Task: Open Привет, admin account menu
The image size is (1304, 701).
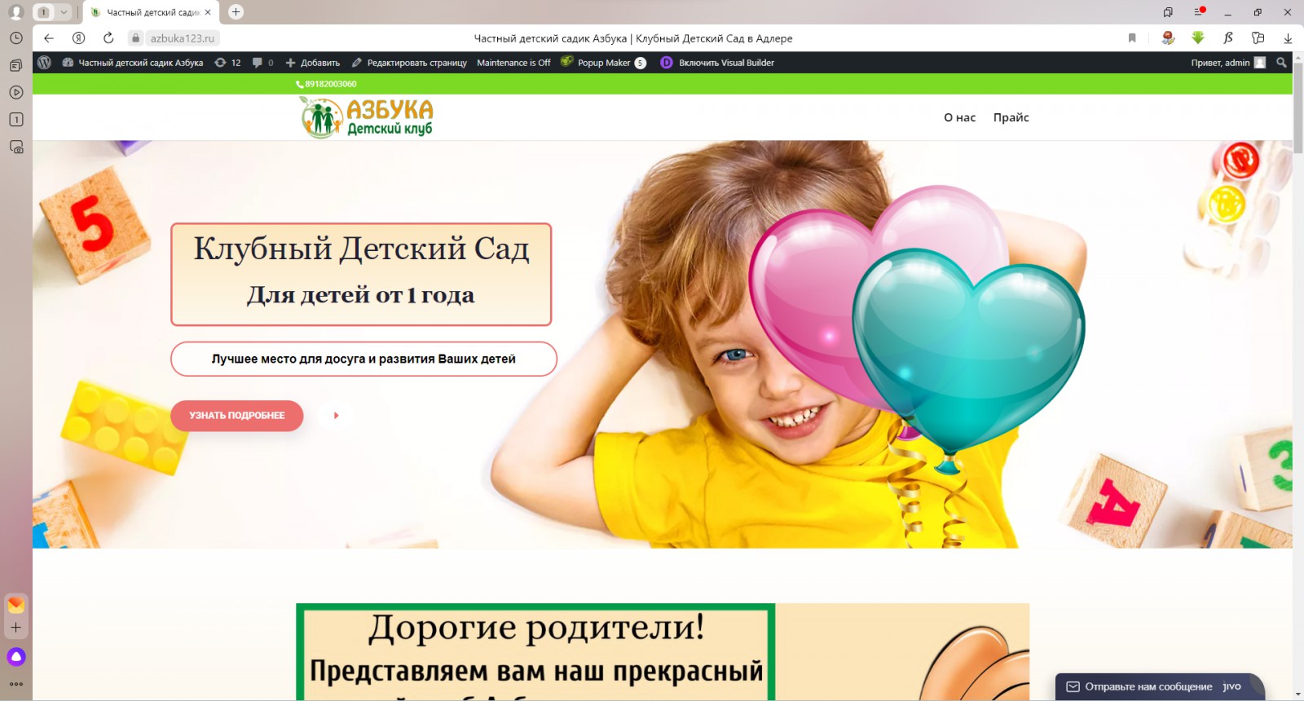Action: 1228,63
